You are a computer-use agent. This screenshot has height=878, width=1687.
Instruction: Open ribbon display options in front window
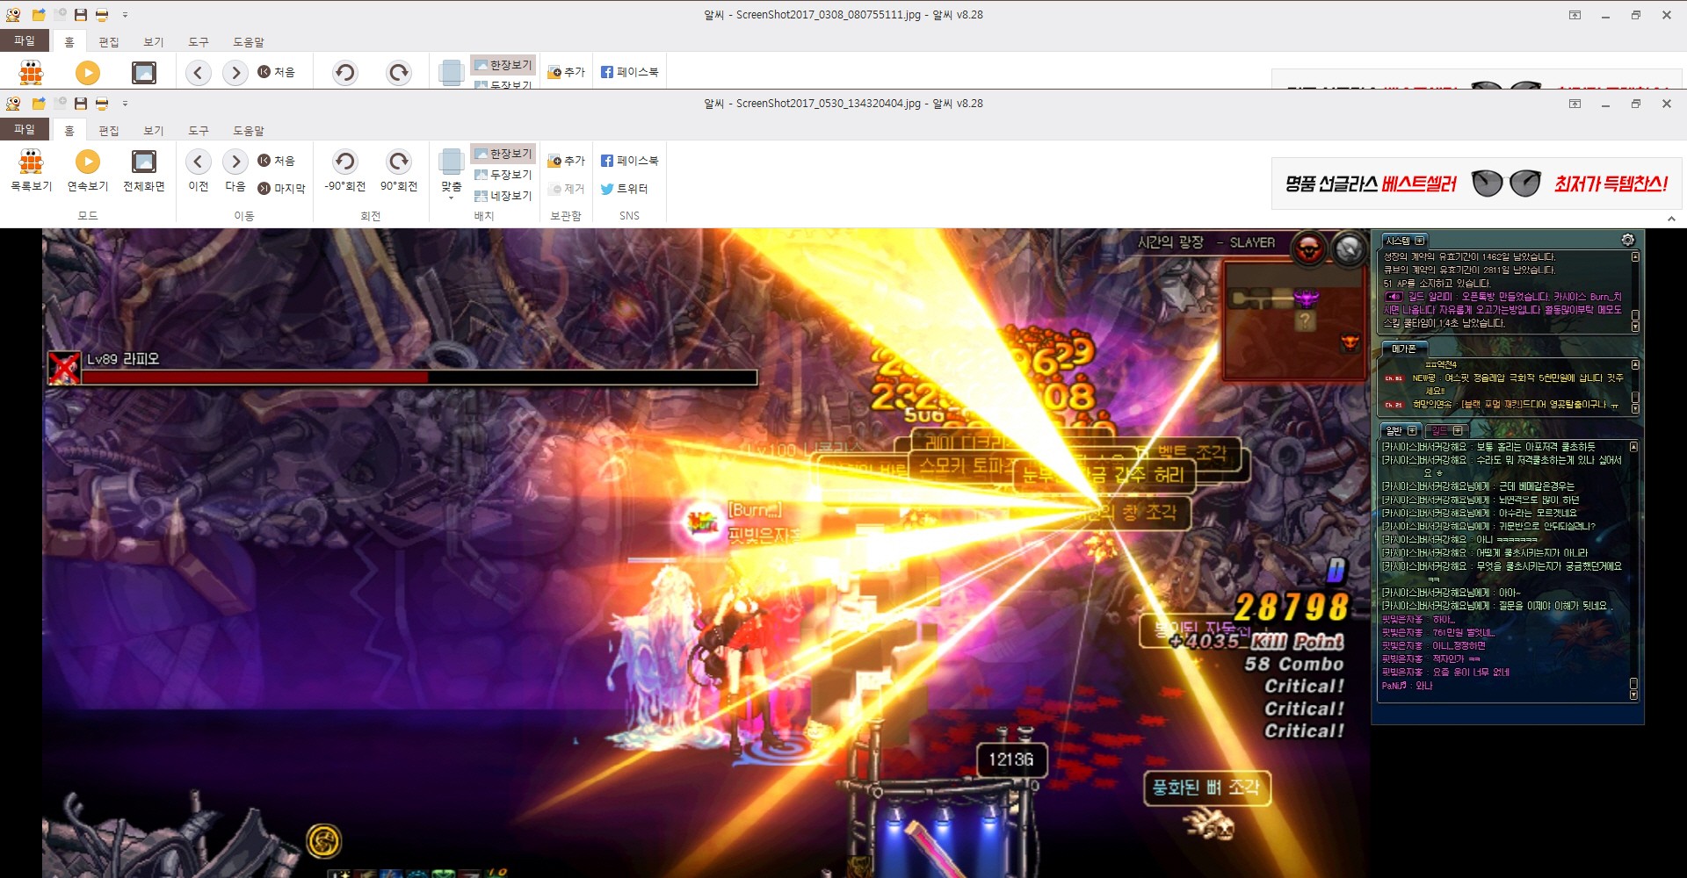1575,104
